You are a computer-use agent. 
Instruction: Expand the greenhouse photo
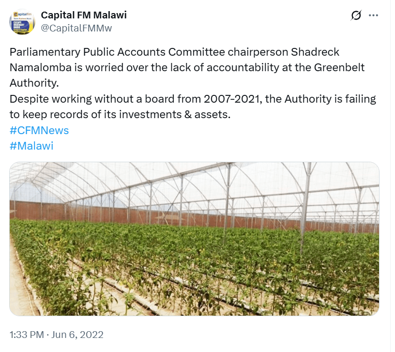point(194,239)
